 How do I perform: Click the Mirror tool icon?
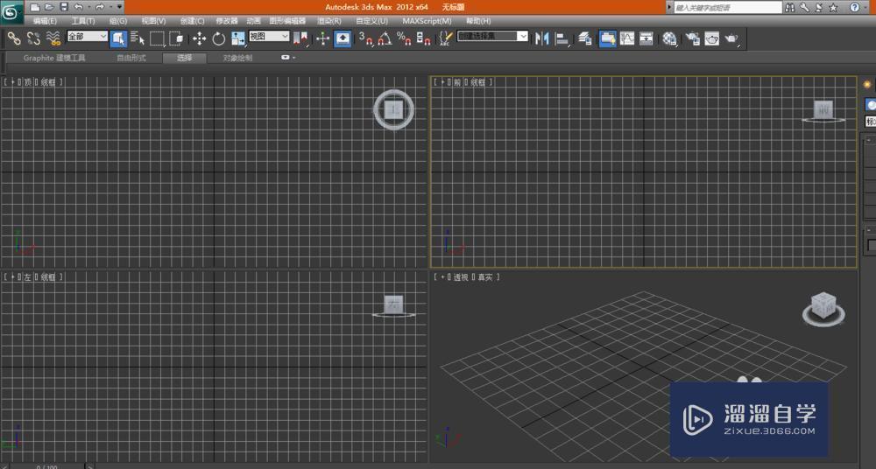[541, 38]
